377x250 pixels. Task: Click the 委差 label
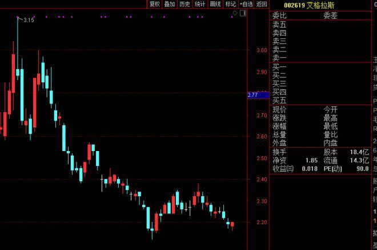click(330, 15)
